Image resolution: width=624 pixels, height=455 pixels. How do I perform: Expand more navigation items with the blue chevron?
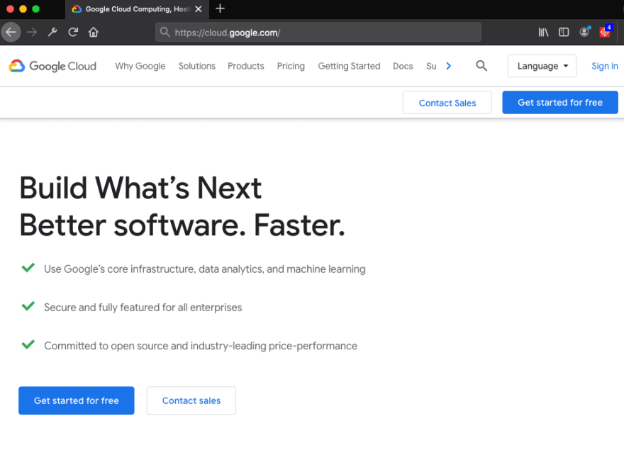pyautogui.click(x=448, y=66)
